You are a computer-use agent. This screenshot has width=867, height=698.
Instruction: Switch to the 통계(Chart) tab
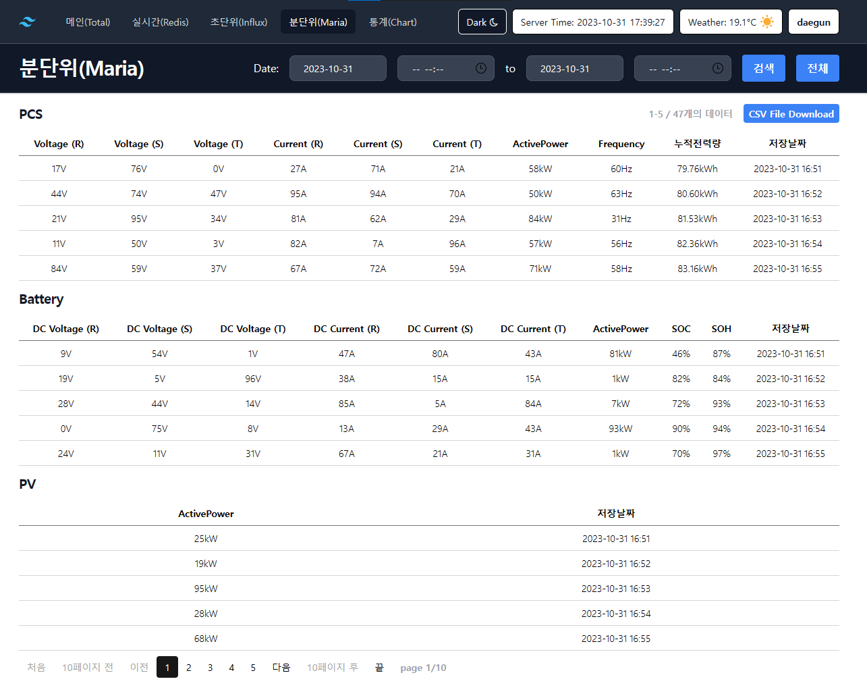tap(393, 22)
